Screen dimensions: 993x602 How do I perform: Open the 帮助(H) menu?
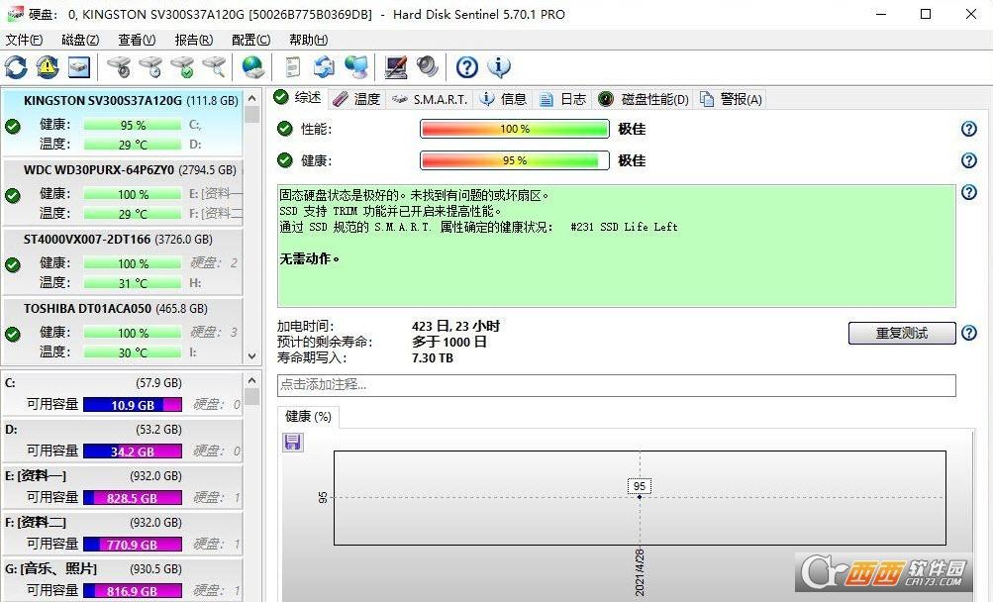(309, 40)
